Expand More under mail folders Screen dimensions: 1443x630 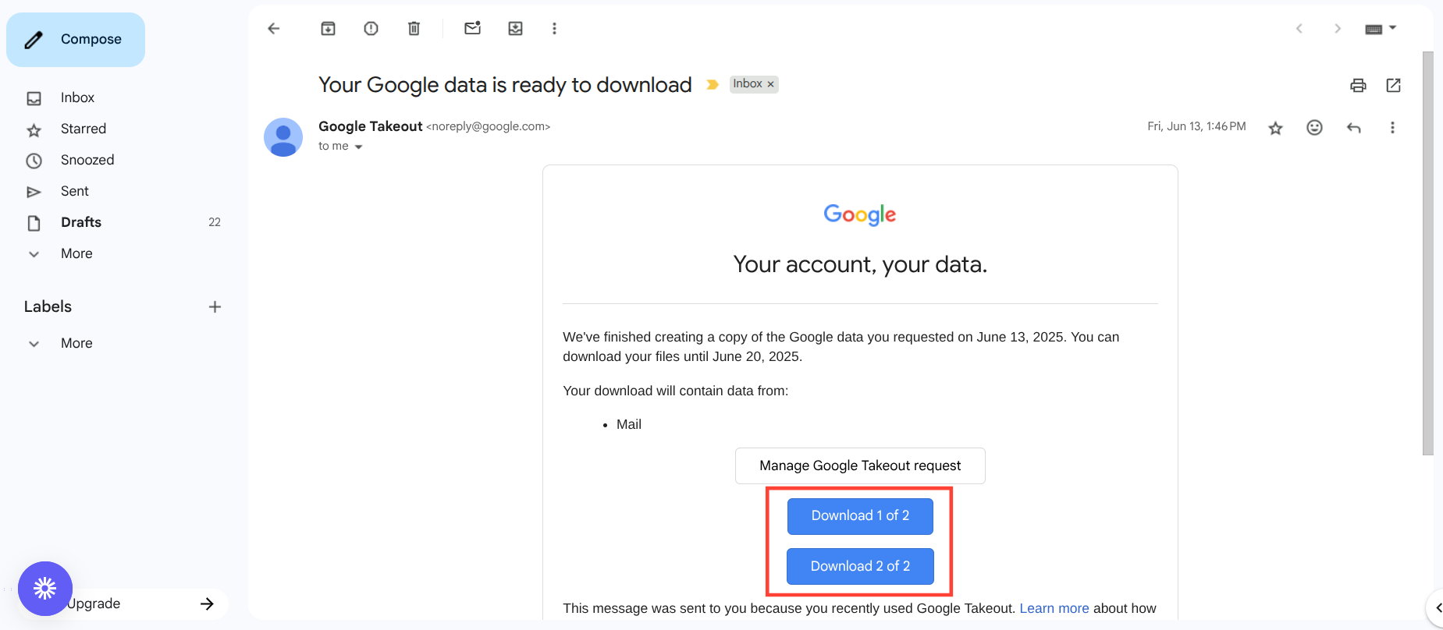click(76, 253)
